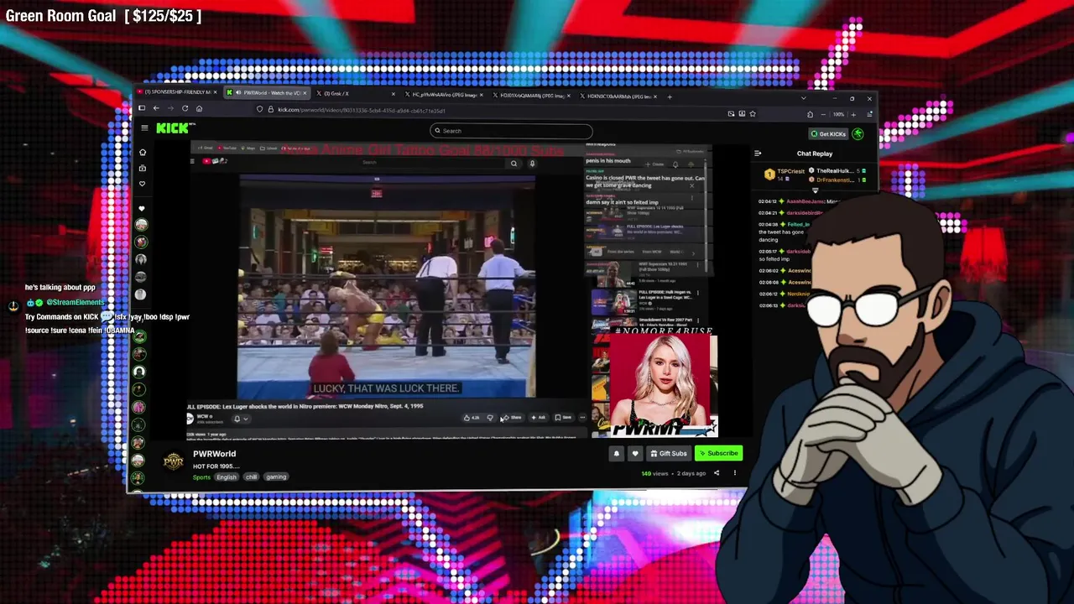Open the Kick hamburger menu
Image resolution: width=1074 pixels, height=604 pixels.
tap(144, 128)
